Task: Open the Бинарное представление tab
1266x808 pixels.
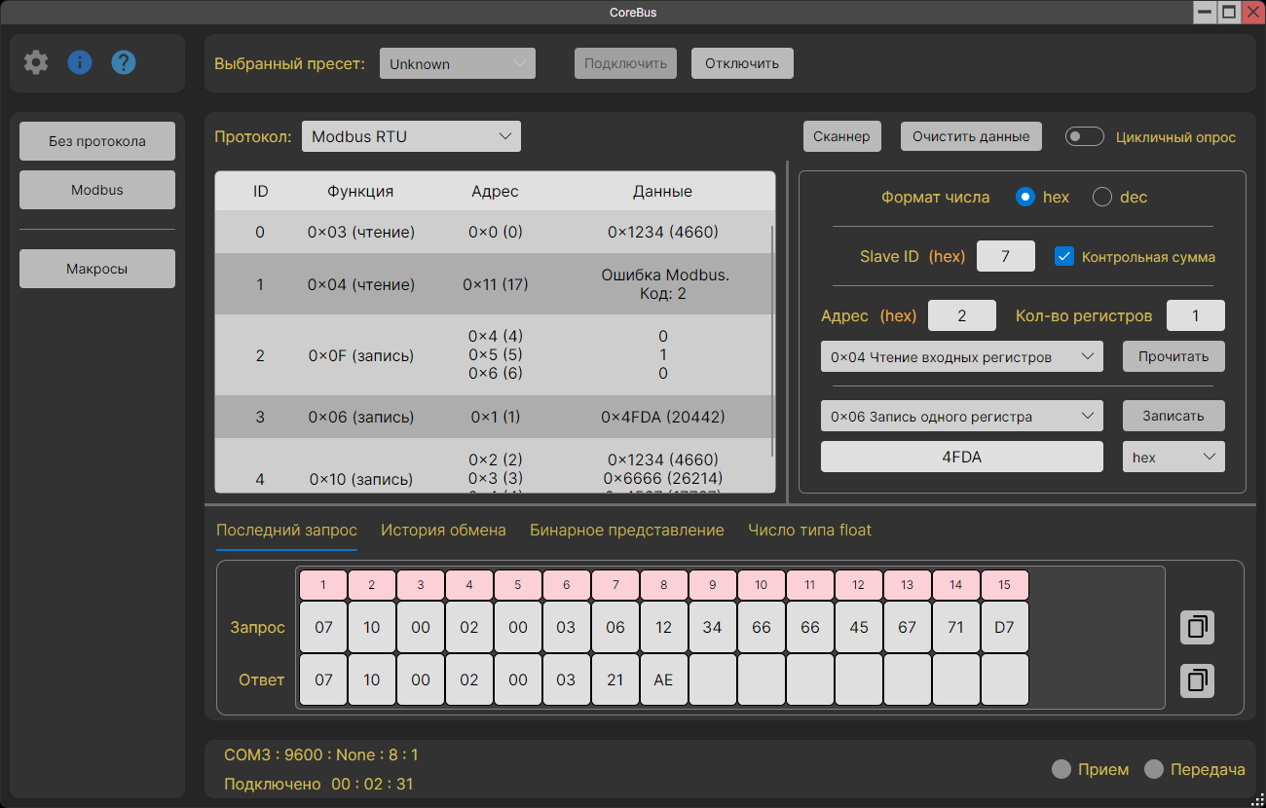Action: point(627,531)
